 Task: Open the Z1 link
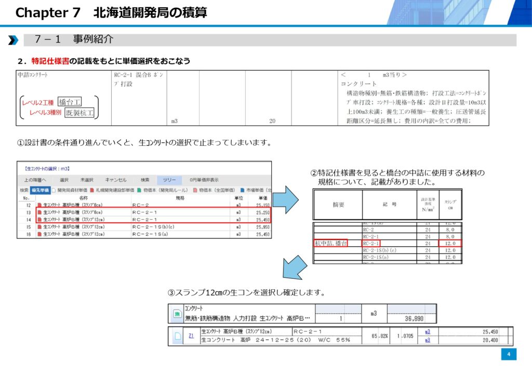[x=191, y=335]
